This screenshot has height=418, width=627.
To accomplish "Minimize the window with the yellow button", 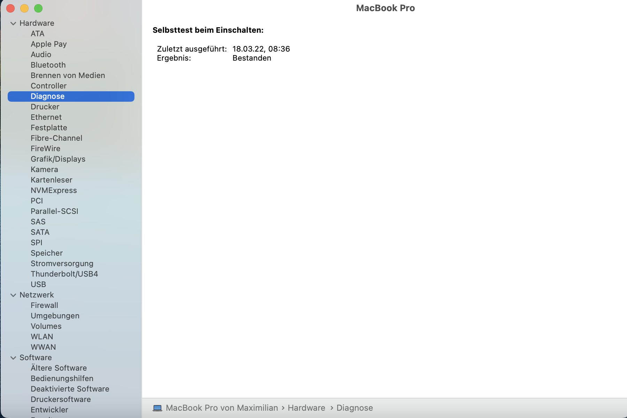I will pyautogui.click(x=24, y=8).
